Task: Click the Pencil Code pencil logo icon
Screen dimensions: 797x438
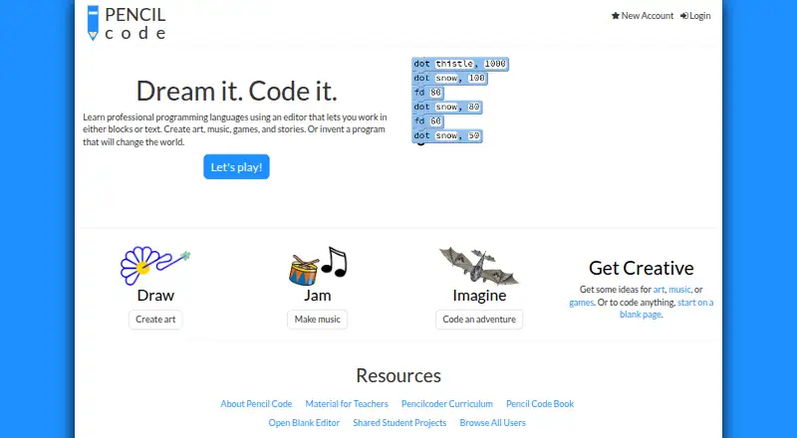Action: pyautogui.click(x=93, y=23)
